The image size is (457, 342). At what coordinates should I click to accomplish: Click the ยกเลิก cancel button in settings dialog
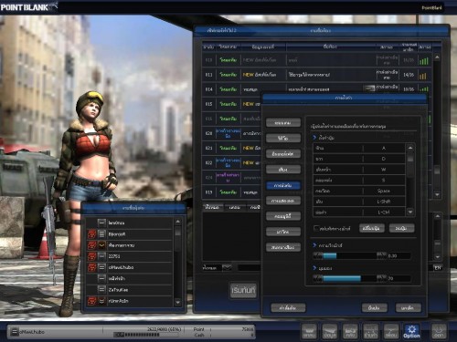tap(408, 307)
